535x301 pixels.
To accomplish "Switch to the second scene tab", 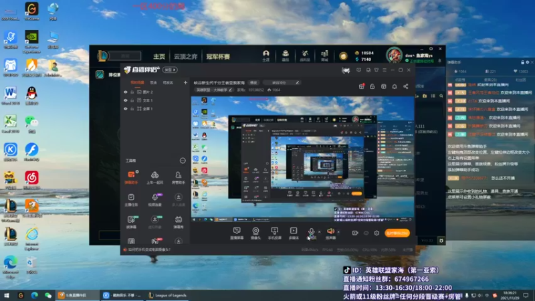I will 154,82.
